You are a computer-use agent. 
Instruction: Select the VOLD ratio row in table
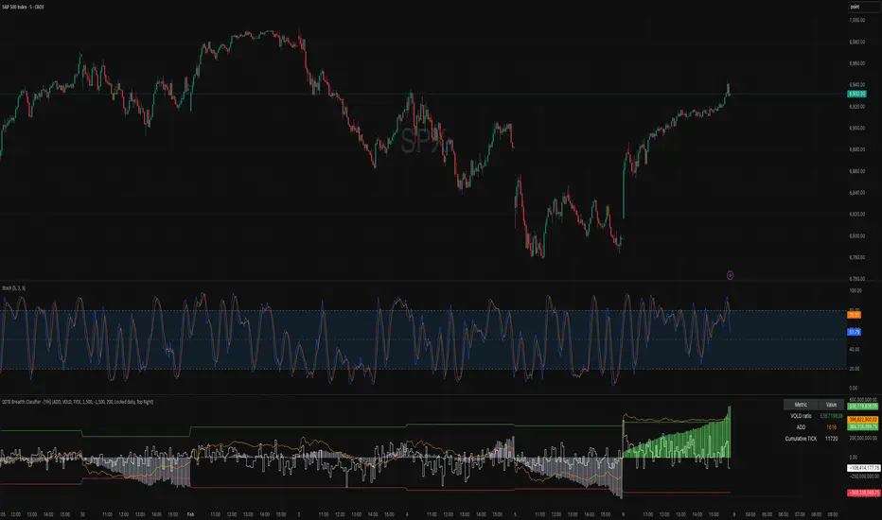click(814, 416)
